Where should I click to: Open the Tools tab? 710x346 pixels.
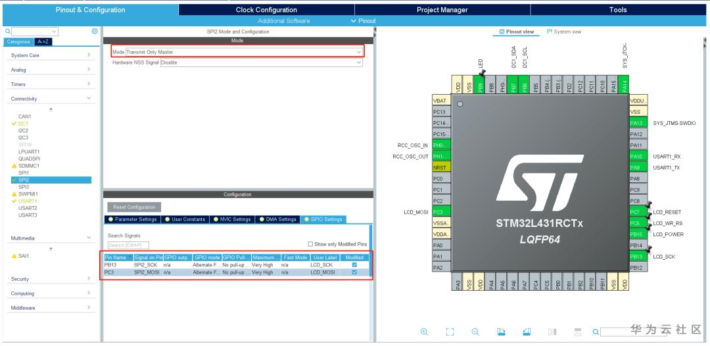617,10
